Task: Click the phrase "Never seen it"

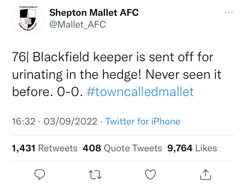Action: point(186,75)
